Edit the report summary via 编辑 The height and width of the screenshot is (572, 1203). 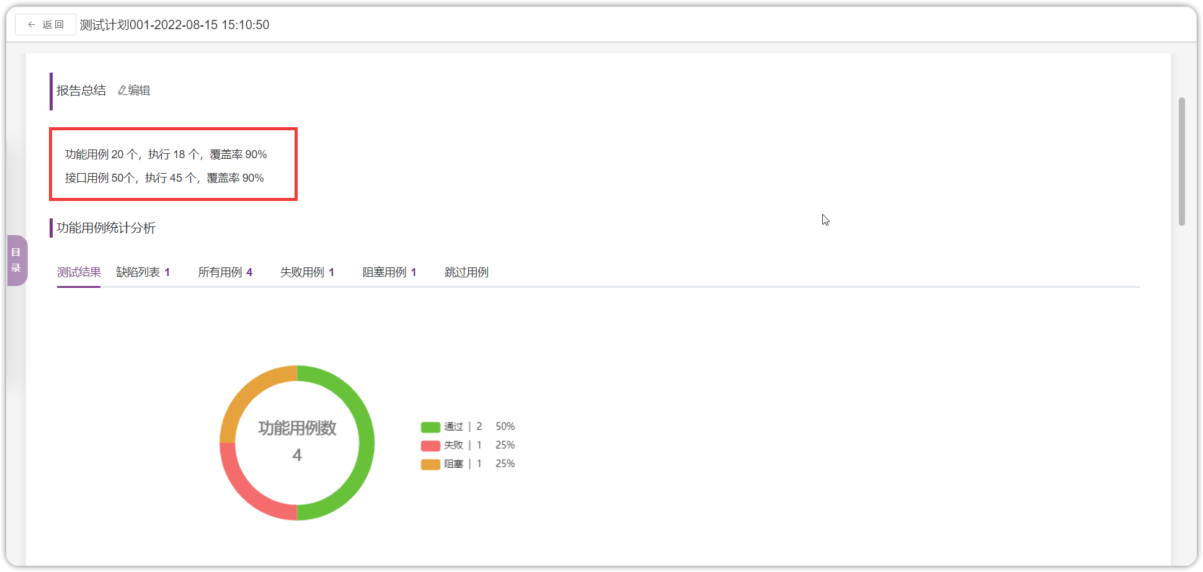[x=134, y=91]
